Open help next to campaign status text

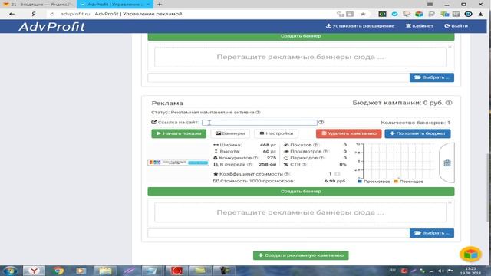click(x=258, y=113)
